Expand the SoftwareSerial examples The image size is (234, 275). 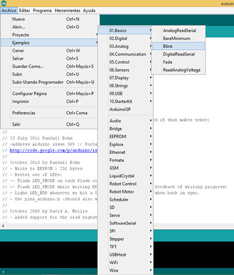tap(125, 223)
